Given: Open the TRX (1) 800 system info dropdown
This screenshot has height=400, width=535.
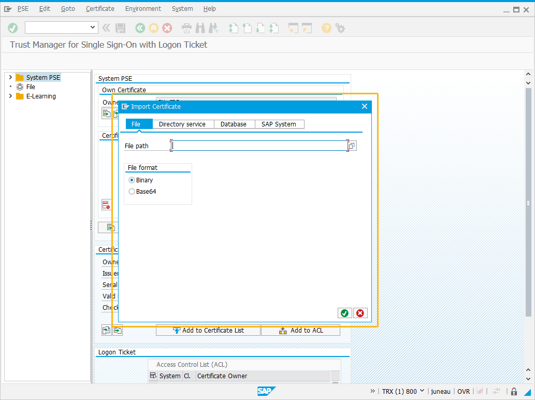Looking at the screenshot, I should pos(422,391).
